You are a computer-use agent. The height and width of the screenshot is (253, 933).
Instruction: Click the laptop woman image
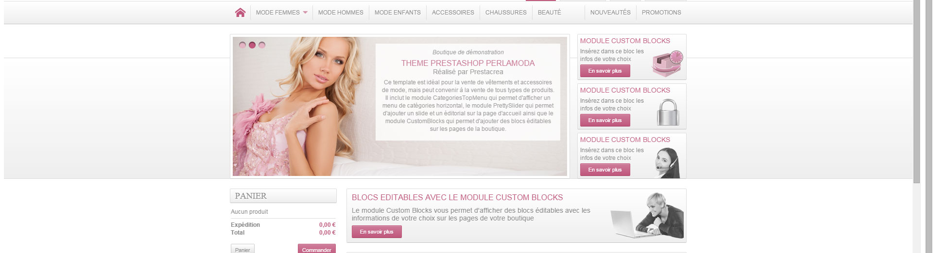coord(647,216)
